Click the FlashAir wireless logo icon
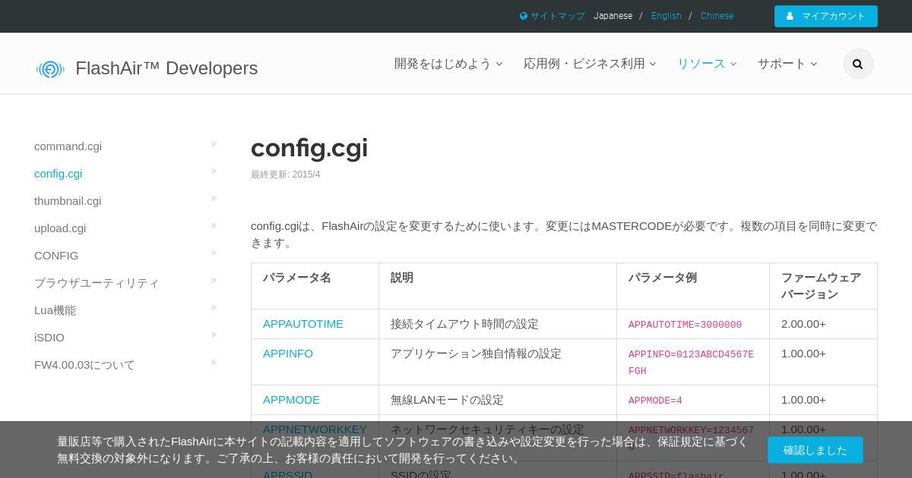Viewport: 912px width, 478px height. click(x=50, y=69)
